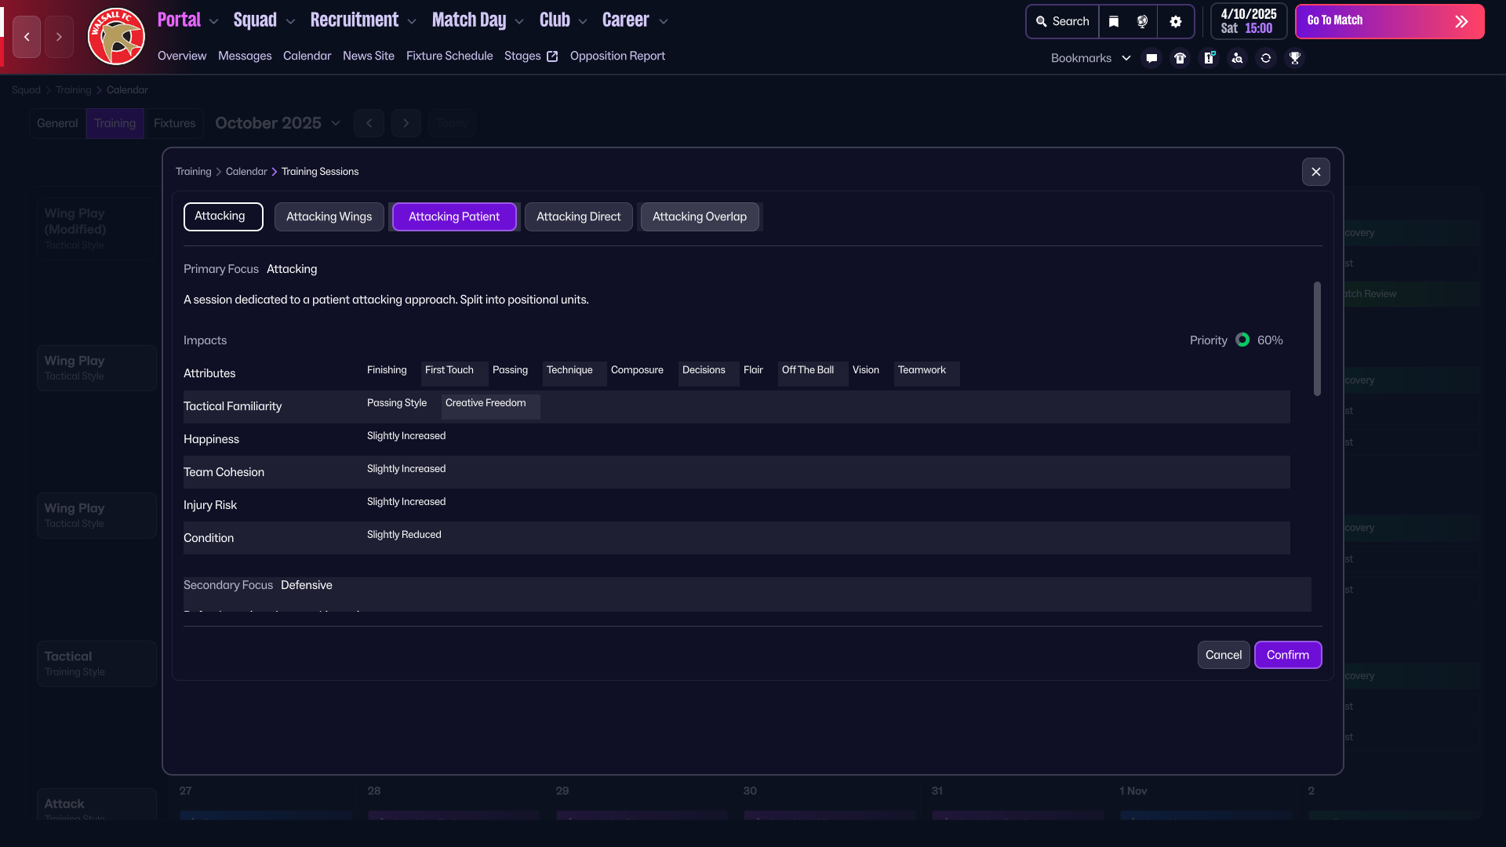Click the globe world icon
Viewport: 1506px width, 847px height.
point(1142,22)
